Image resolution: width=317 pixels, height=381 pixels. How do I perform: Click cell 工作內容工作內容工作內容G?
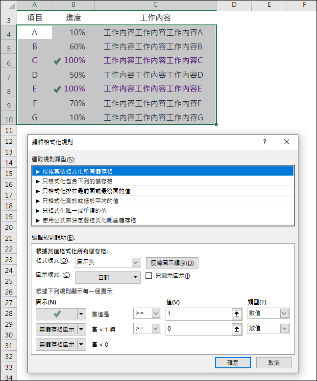pos(155,117)
